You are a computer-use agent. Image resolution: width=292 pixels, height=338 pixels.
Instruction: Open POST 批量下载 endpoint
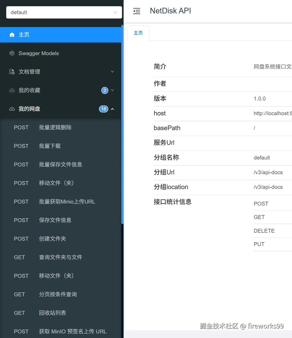click(61, 146)
